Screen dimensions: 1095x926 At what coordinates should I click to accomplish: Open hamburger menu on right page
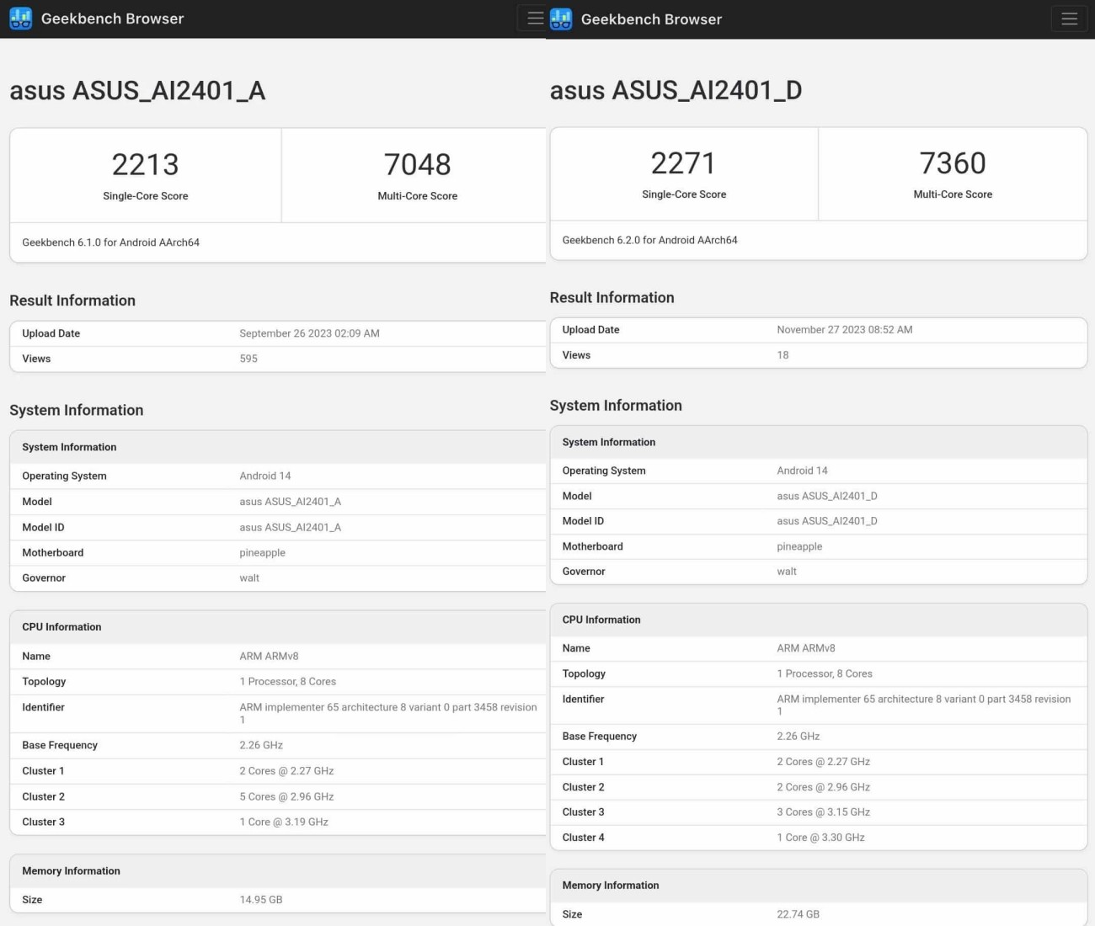(1069, 19)
